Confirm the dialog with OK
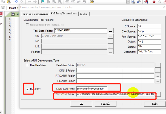The width and height of the screenshot is (166, 114). click(81, 104)
